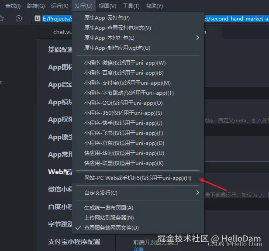Open Web配置 section in sidebar
Screen dimensions: 269x251
(x=60, y=172)
